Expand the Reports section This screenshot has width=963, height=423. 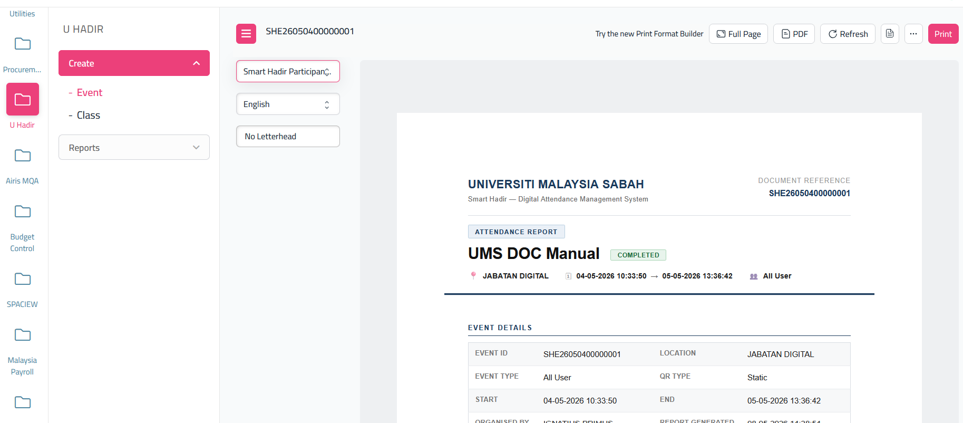click(134, 147)
